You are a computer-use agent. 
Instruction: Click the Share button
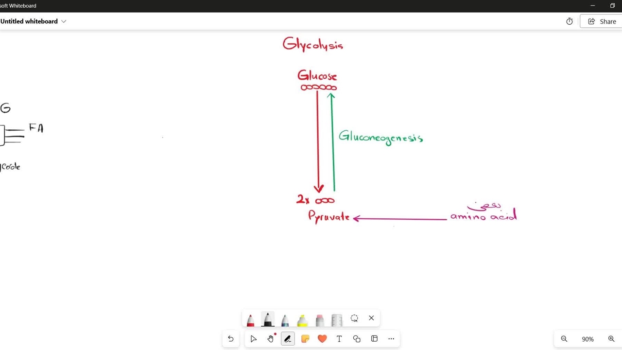(x=602, y=21)
